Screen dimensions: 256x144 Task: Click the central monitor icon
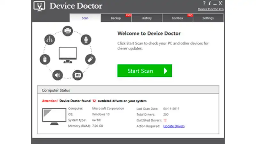[68, 54]
